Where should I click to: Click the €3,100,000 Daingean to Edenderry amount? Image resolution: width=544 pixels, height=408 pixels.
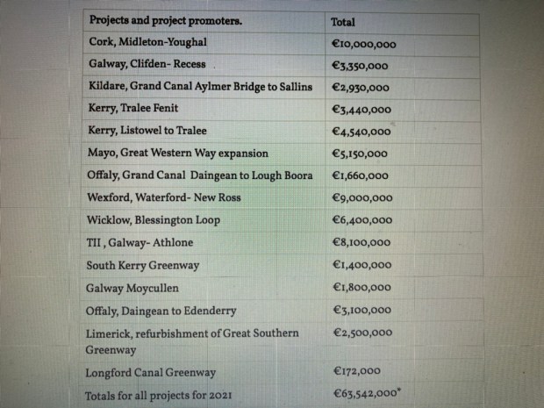(361, 310)
